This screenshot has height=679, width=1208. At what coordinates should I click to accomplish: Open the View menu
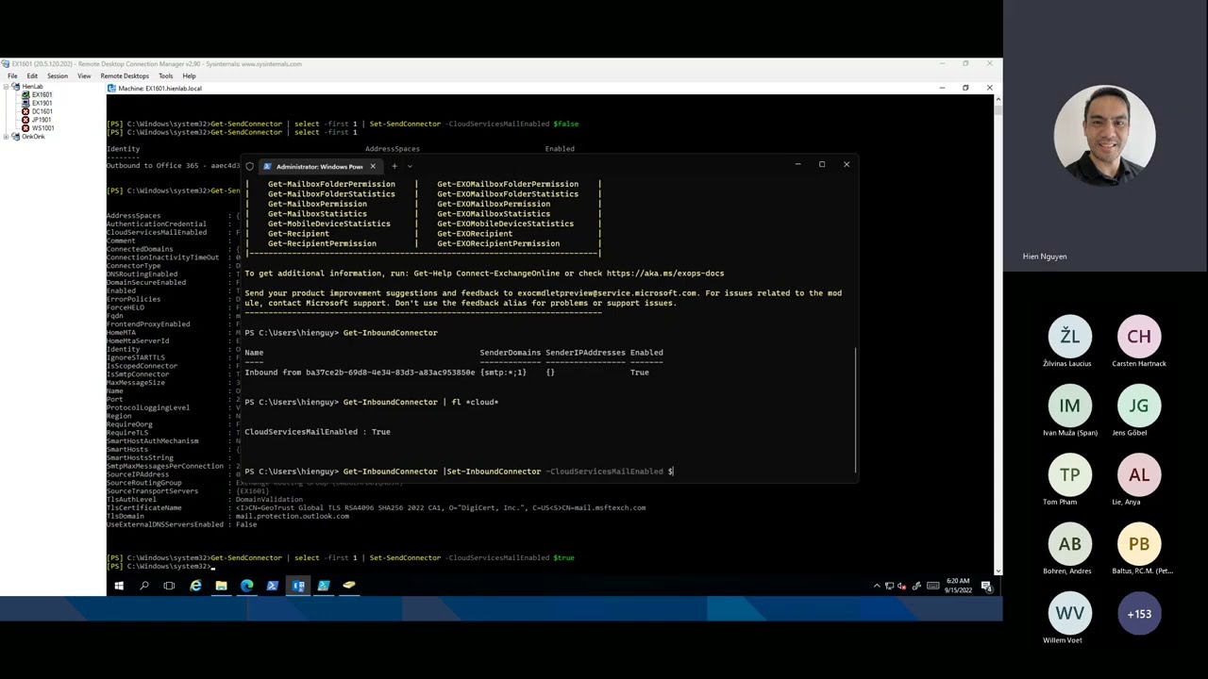coord(84,75)
